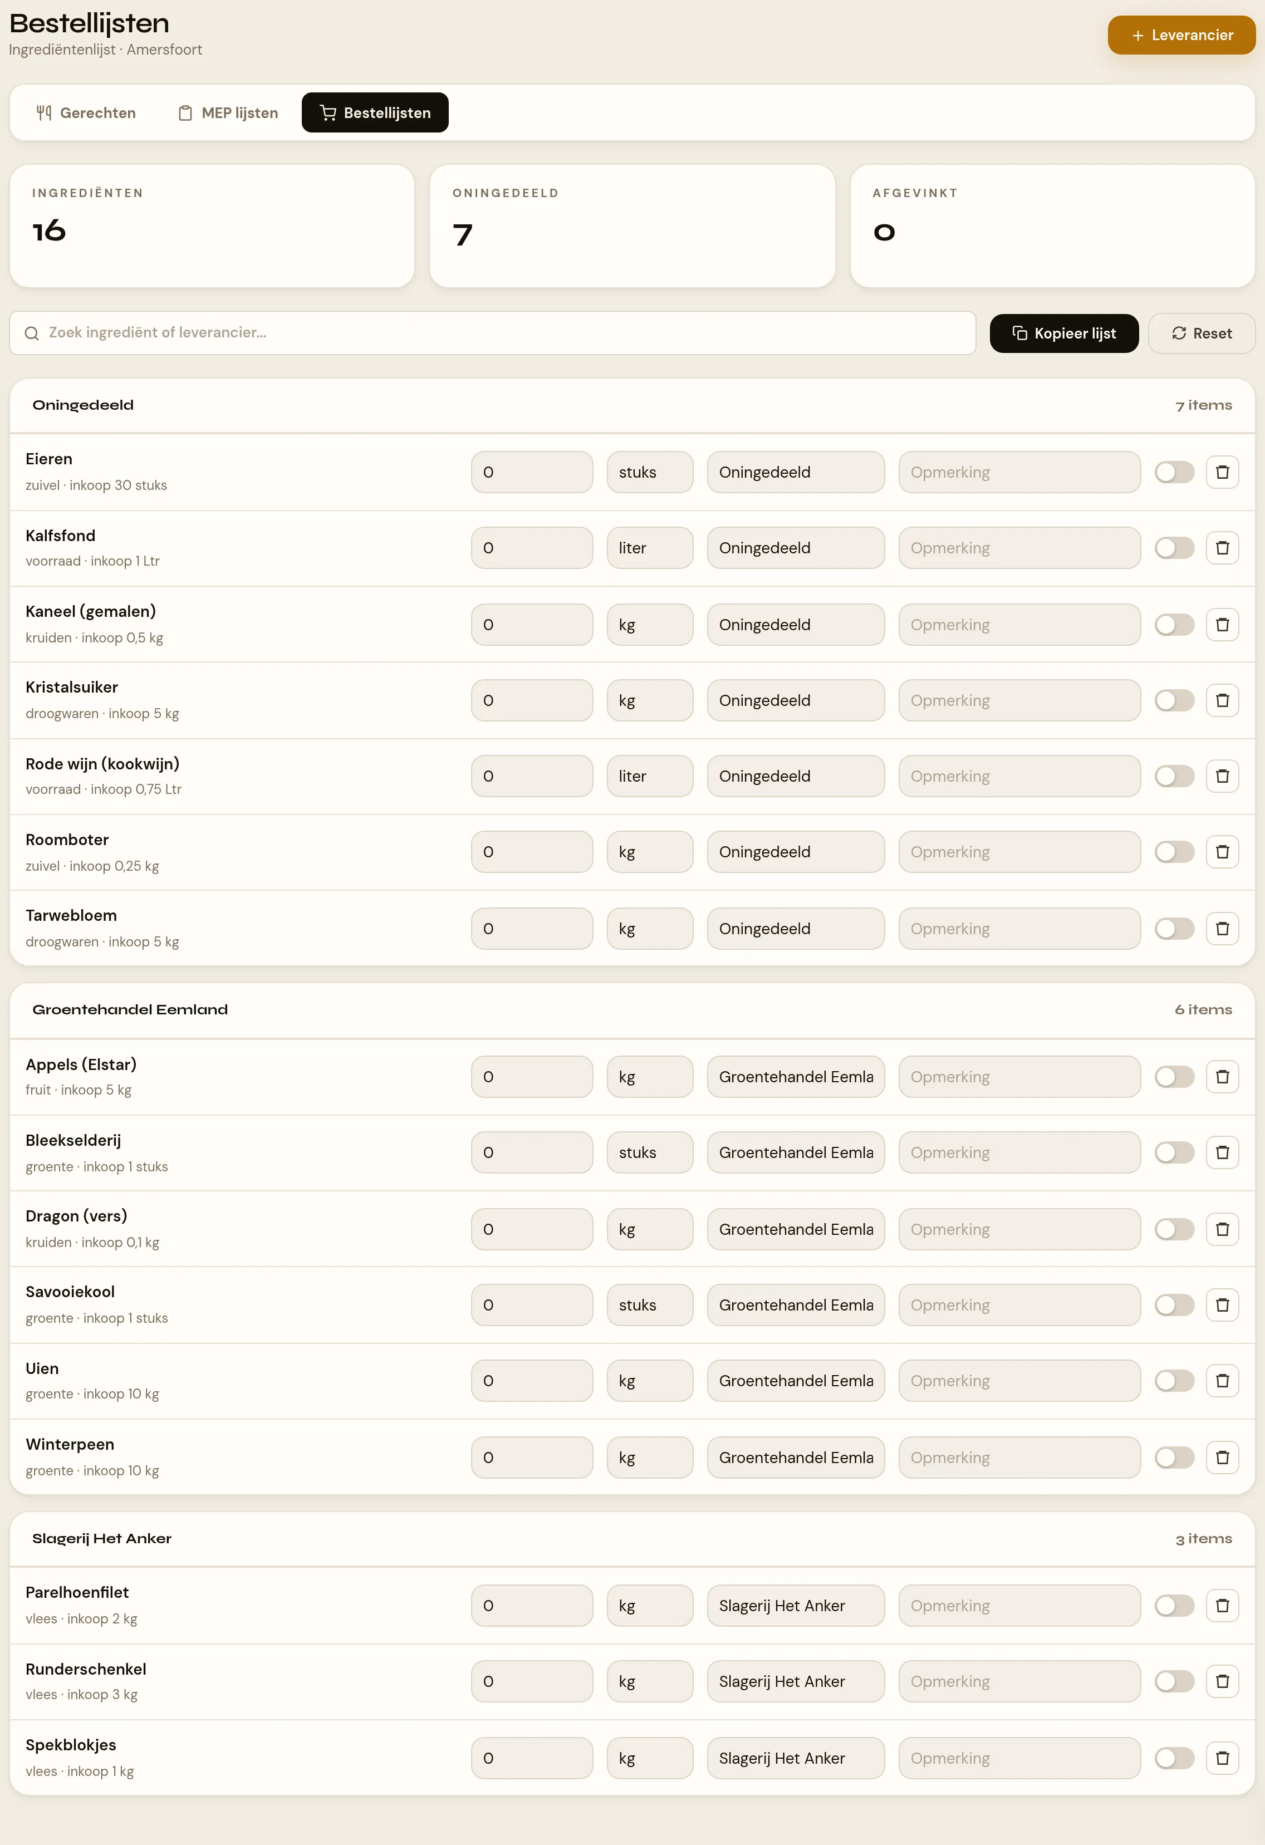Open the unit dropdown for Rode wijn
1265x1845 pixels.
(x=650, y=777)
